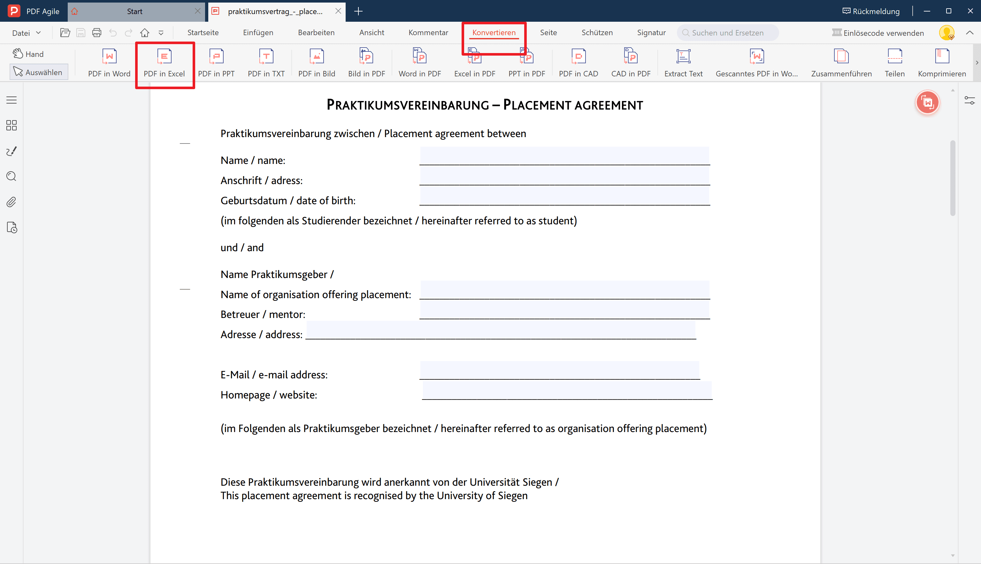Click the Rückmeldung feedback button
The image size is (981, 564).
[871, 11]
